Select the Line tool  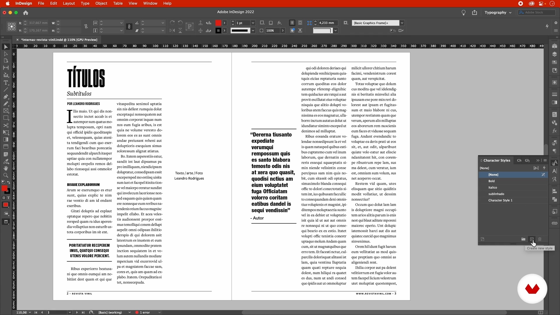pos(6,90)
